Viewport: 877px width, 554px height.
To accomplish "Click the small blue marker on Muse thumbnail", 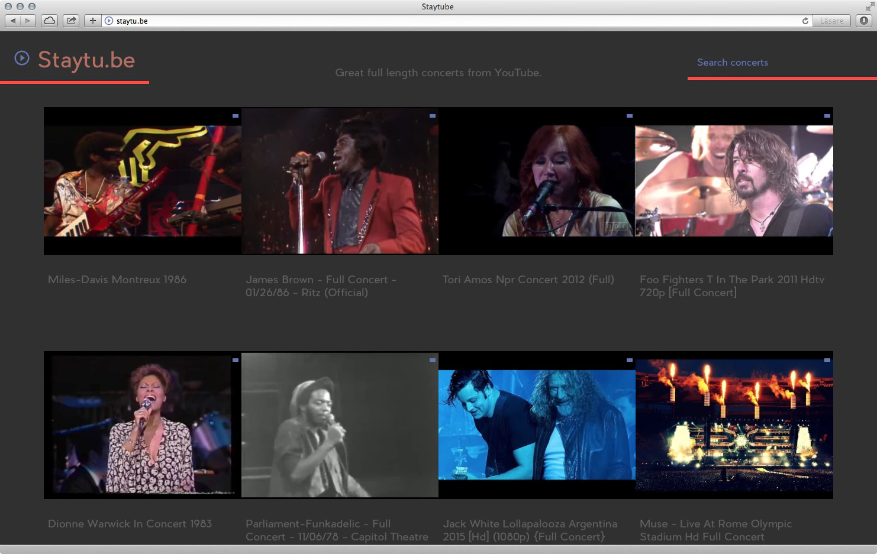I will 827,360.
